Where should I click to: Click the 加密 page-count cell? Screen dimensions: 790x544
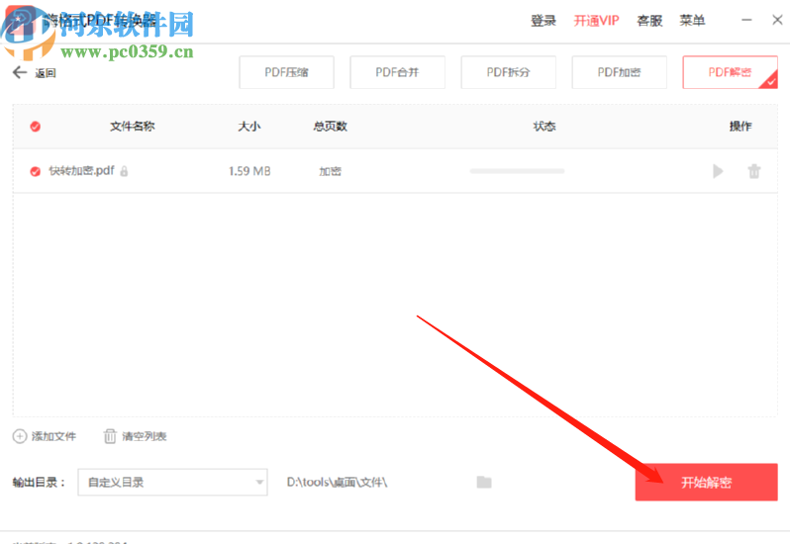330,171
